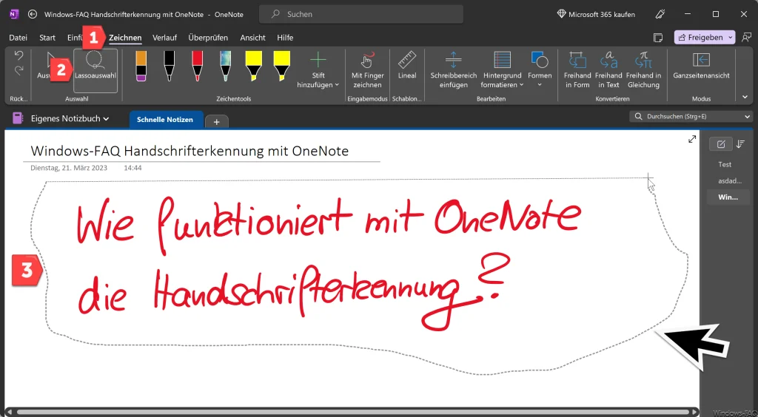Open the Verlauf ribbon tab
Image resolution: width=758 pixels, height=417 pixels.
tap(165, 38)
